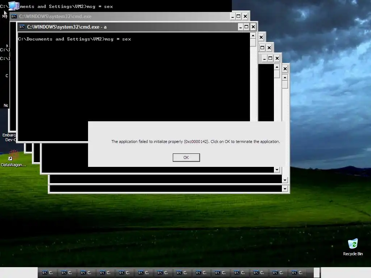Activate the last cmd taskbar button

pos(297,273)
